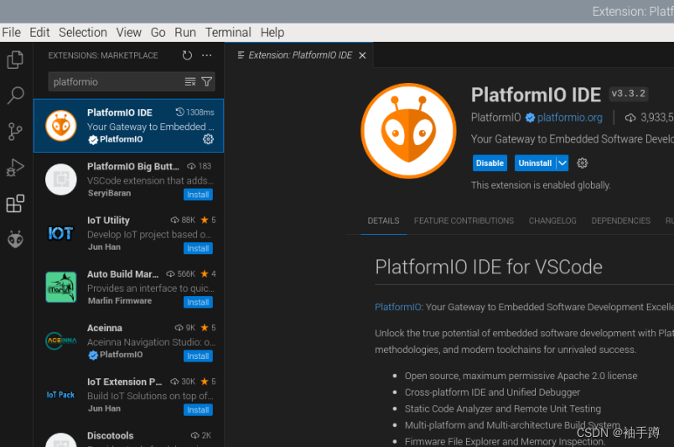Click the PlatformIO publisher name in header

pos(495,117)
